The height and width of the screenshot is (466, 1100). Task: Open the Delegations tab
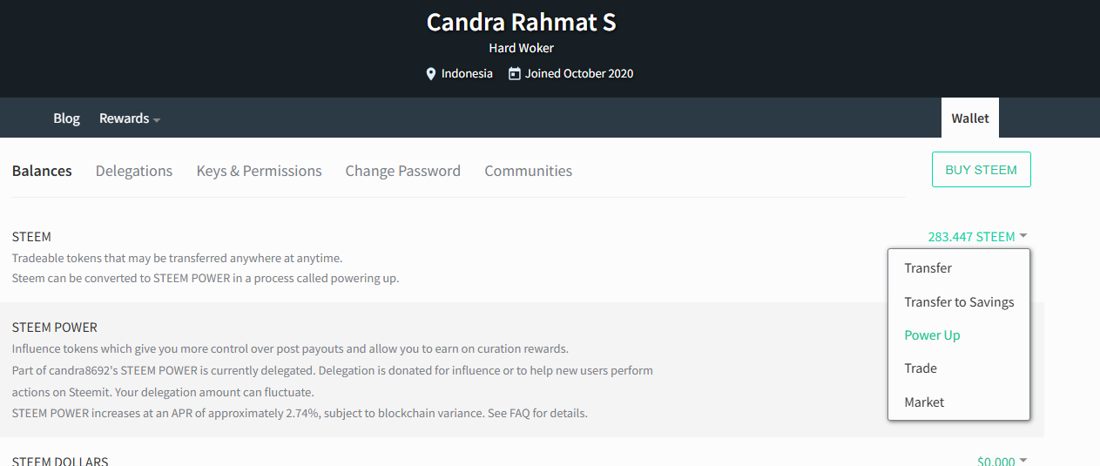pyautogui.click(x=134, y=171)
